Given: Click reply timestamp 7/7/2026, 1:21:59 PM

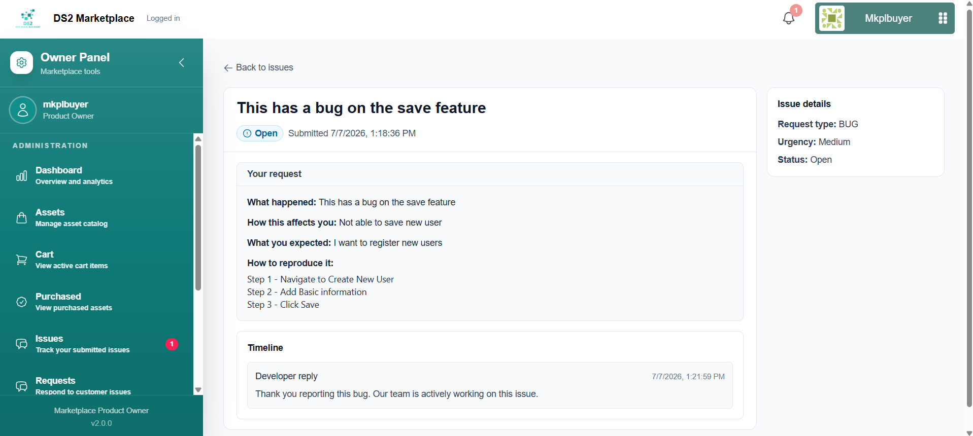Looking at the screenshot, I should click(x=688, y=377).
